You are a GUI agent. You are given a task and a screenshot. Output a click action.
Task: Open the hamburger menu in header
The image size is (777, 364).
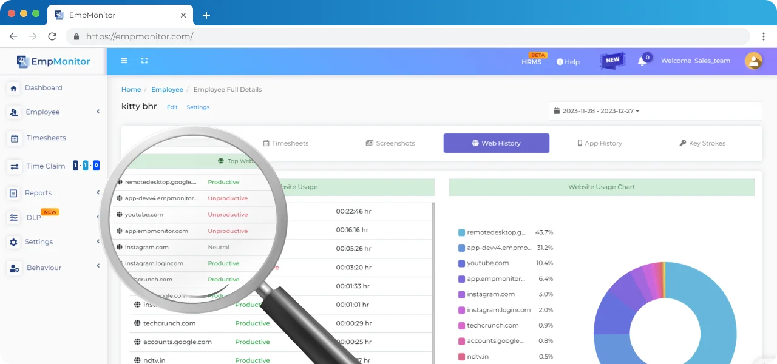click(x=124, y=61)
